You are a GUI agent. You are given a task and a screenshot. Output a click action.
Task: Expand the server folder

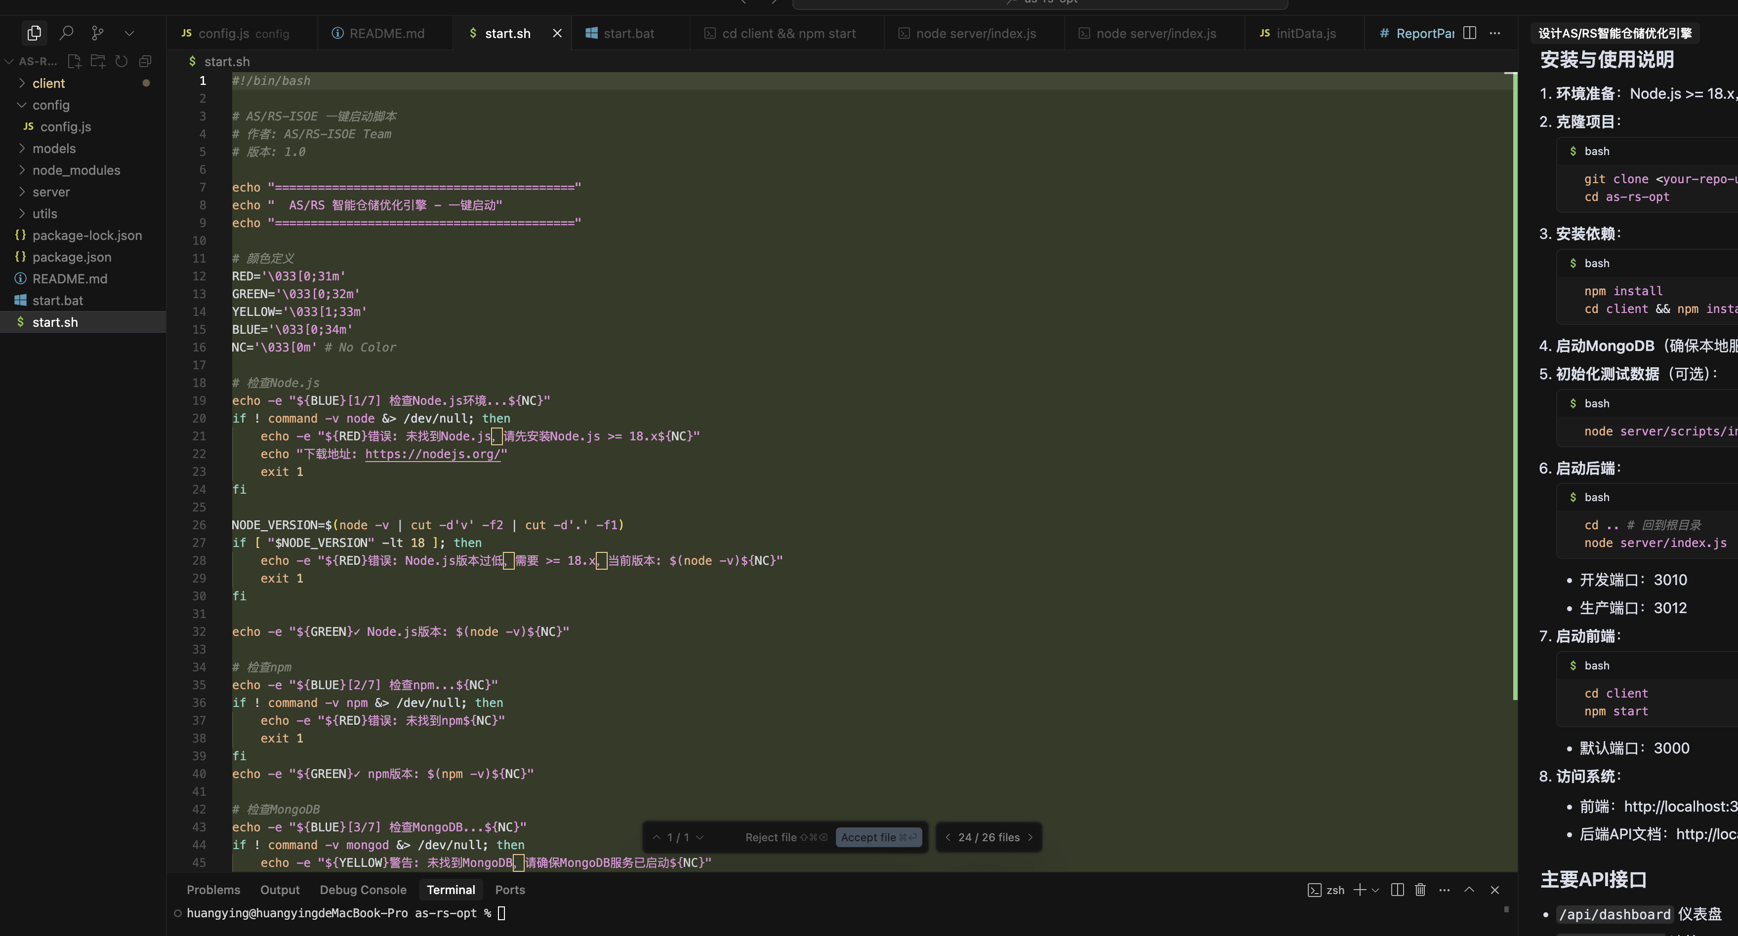point(50,192)
